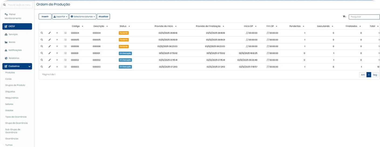Click the pencil edit icon for order 000005
The height and width of the screenshot is (147, 380).
point(49,40)
